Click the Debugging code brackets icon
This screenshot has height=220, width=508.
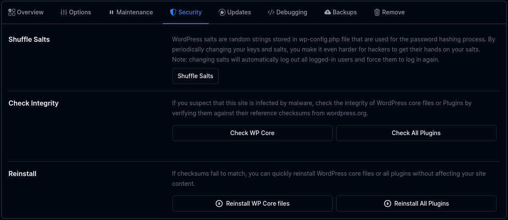tap(271, 12)
